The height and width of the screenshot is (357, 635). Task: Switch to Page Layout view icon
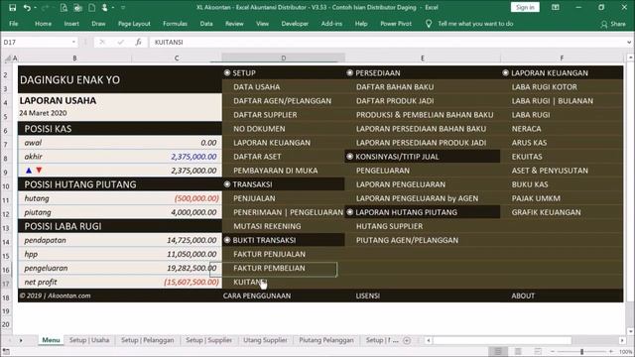point(518,351)
